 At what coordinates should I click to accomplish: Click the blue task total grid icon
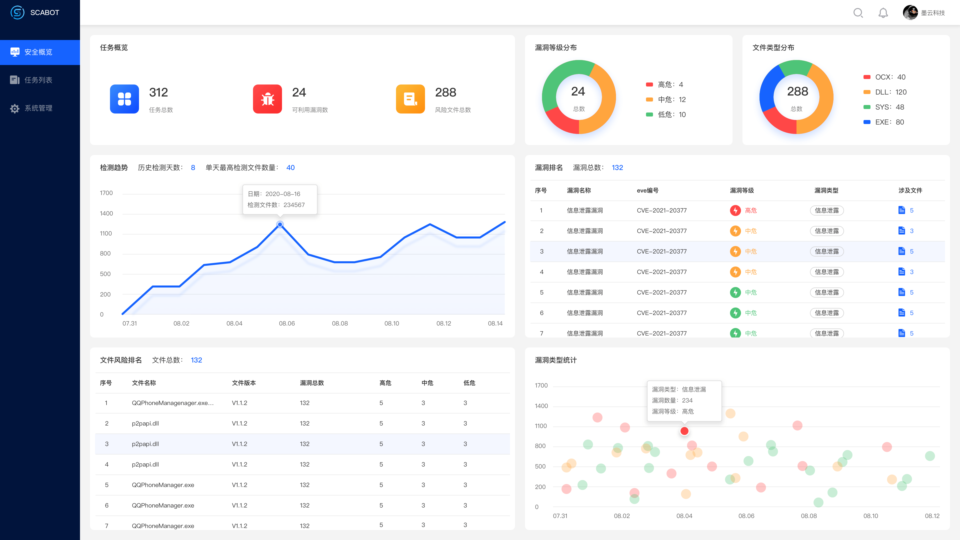tap(124, 99)
